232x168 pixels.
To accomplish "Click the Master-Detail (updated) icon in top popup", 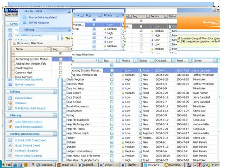I will click(25, 17).
